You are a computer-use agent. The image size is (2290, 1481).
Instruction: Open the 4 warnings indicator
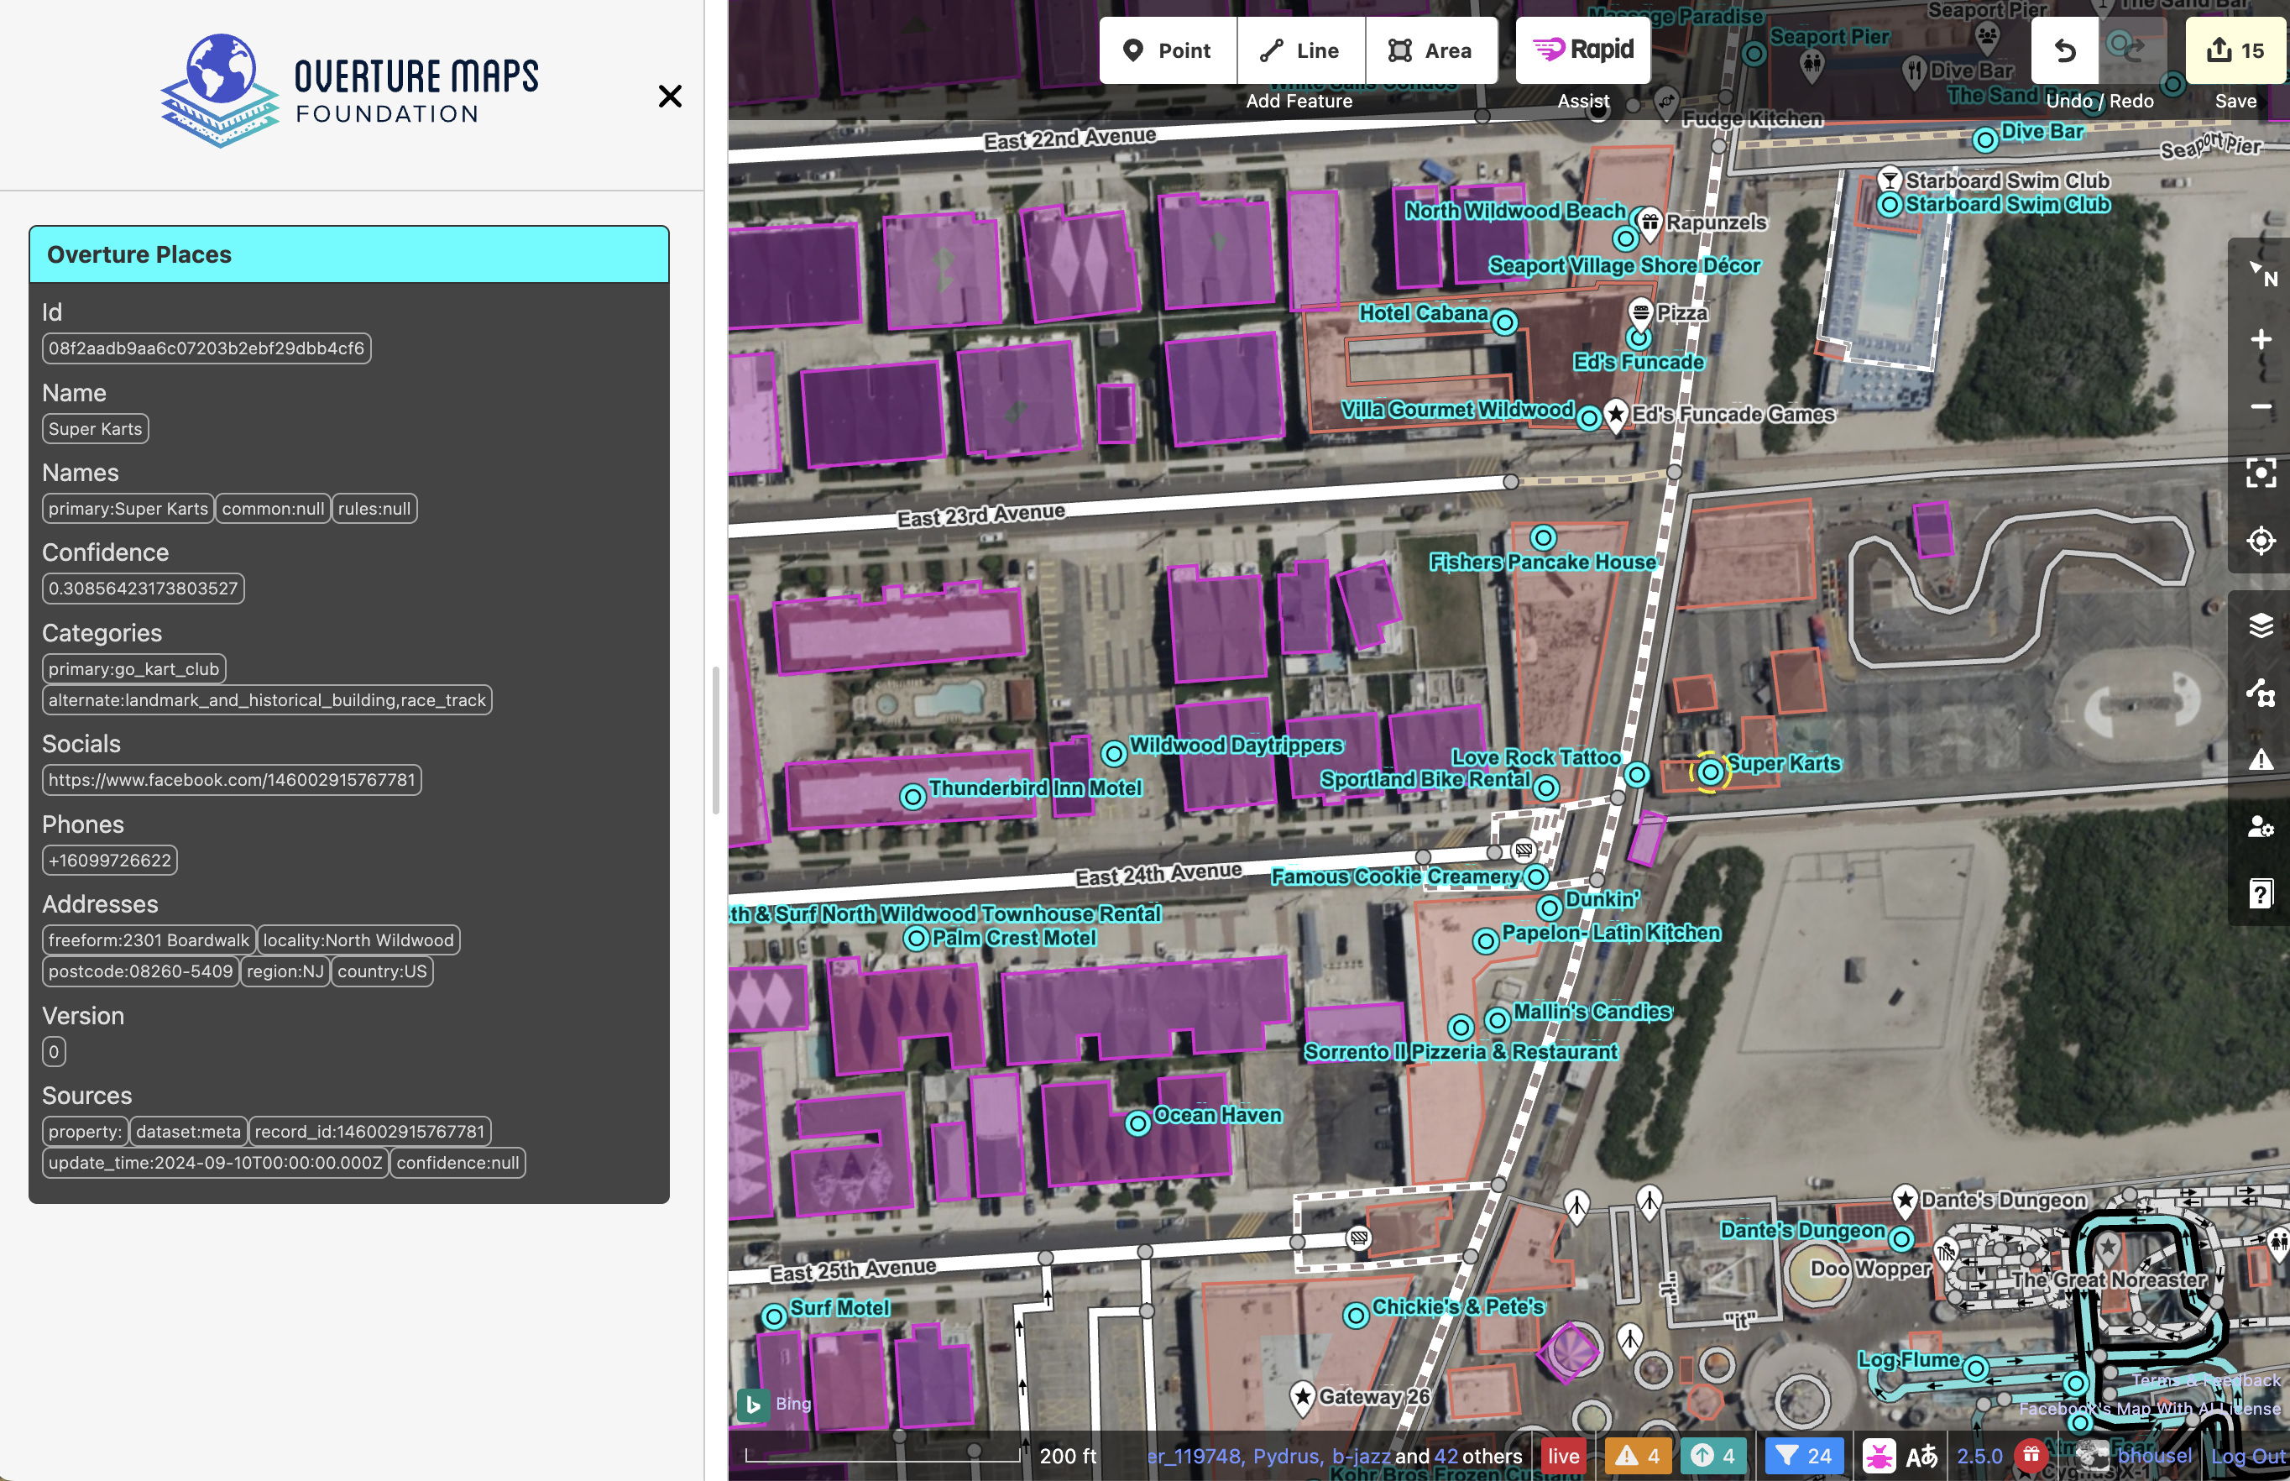pos(1637,1456)
